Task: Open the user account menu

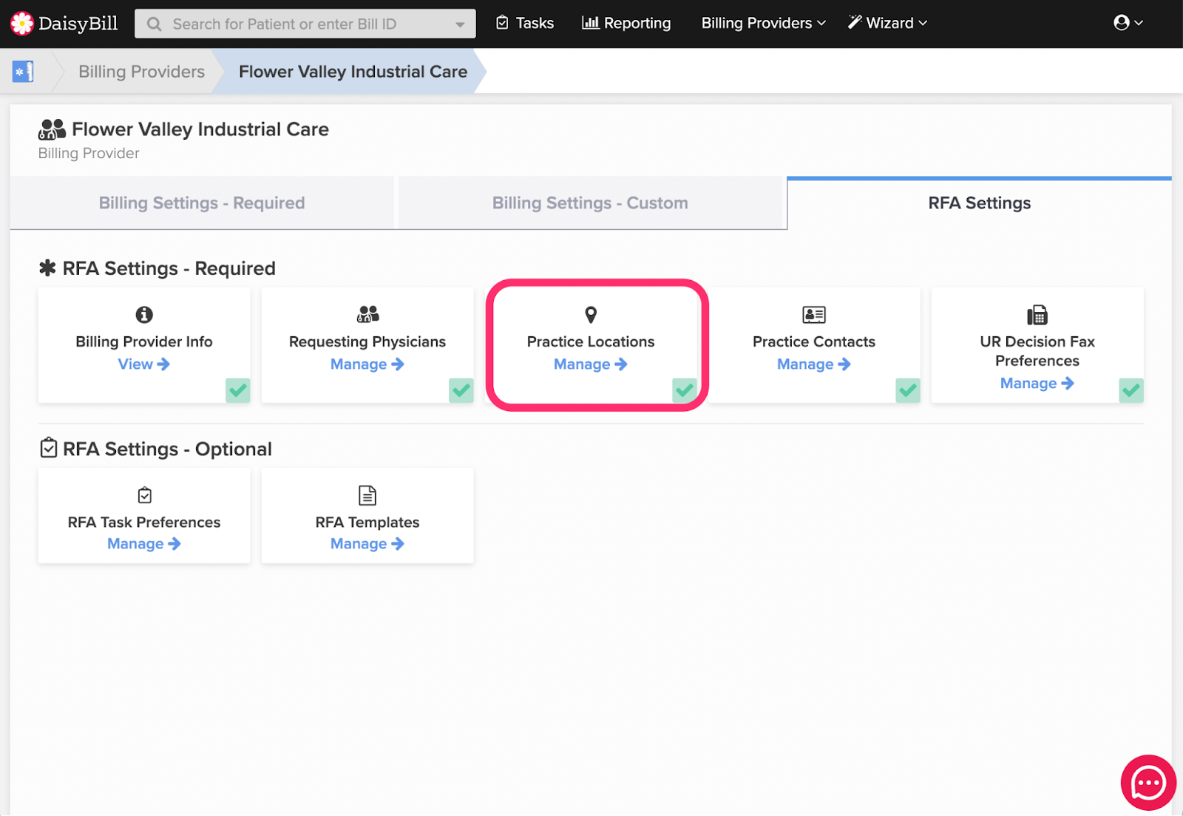Action: point(1128,23)
